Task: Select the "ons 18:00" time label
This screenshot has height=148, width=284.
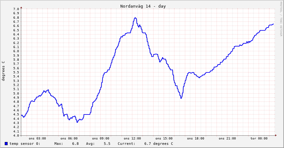Action: click(x=196, y=139)
